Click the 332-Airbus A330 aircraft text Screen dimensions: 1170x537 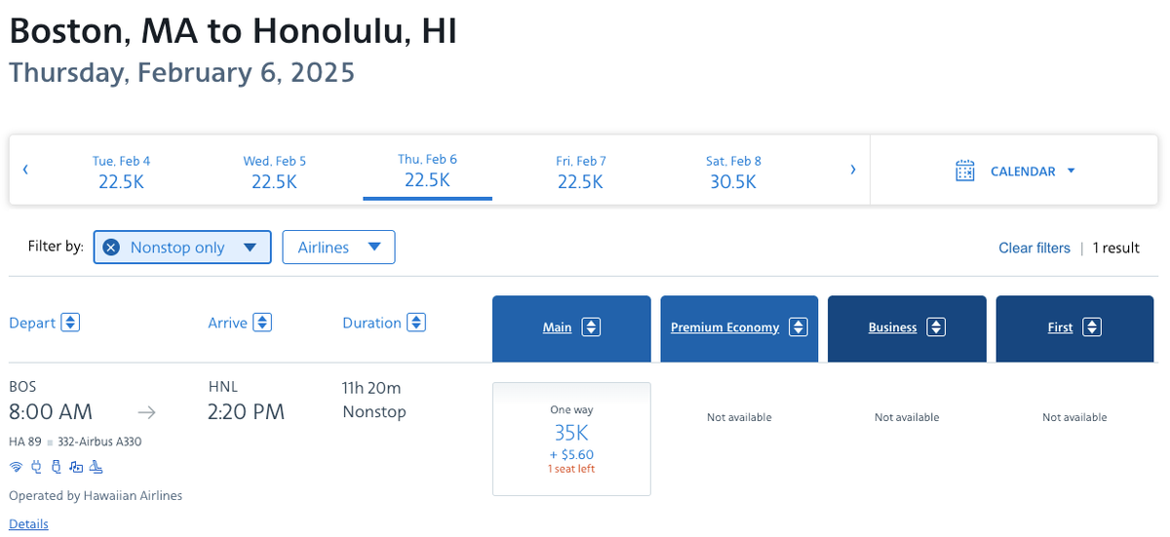coord(98,442)
